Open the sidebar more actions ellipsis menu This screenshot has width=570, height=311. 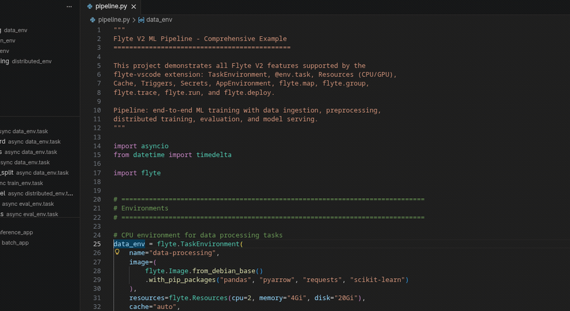point(69,6)
